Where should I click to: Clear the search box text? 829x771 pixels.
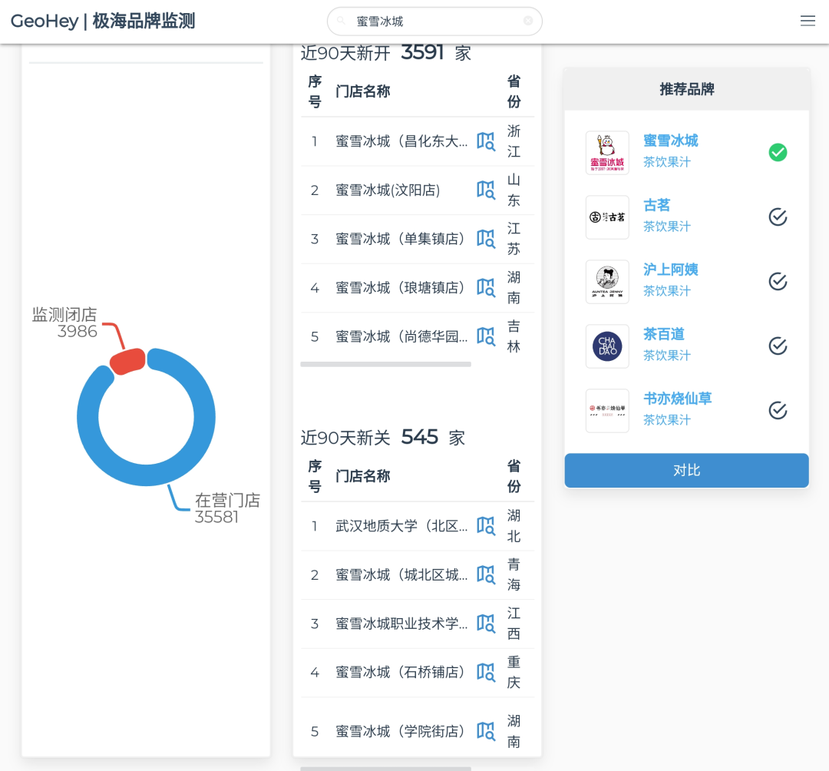coord(528,21)
